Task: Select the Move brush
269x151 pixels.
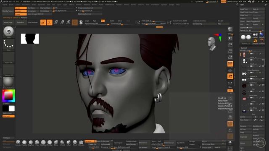Action: click(x=56, y=143)
